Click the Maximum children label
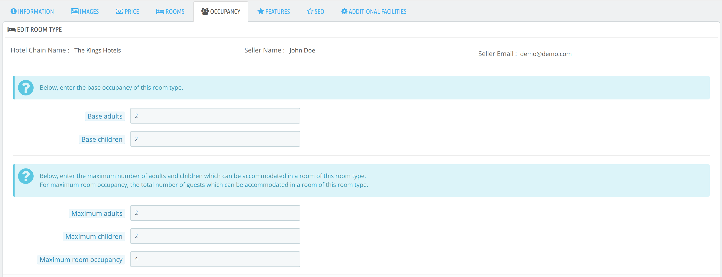 pos(94,237)
